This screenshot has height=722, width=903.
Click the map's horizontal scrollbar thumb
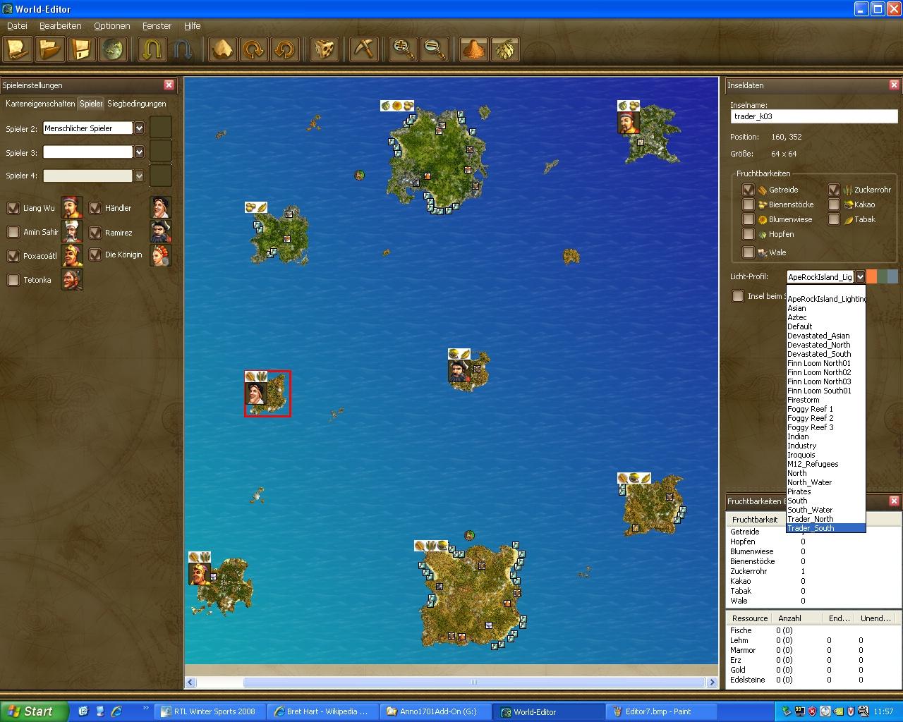tap(474, 683)
